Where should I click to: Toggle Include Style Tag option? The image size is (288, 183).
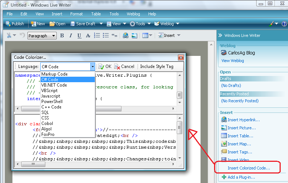click(x=157, y=66)
